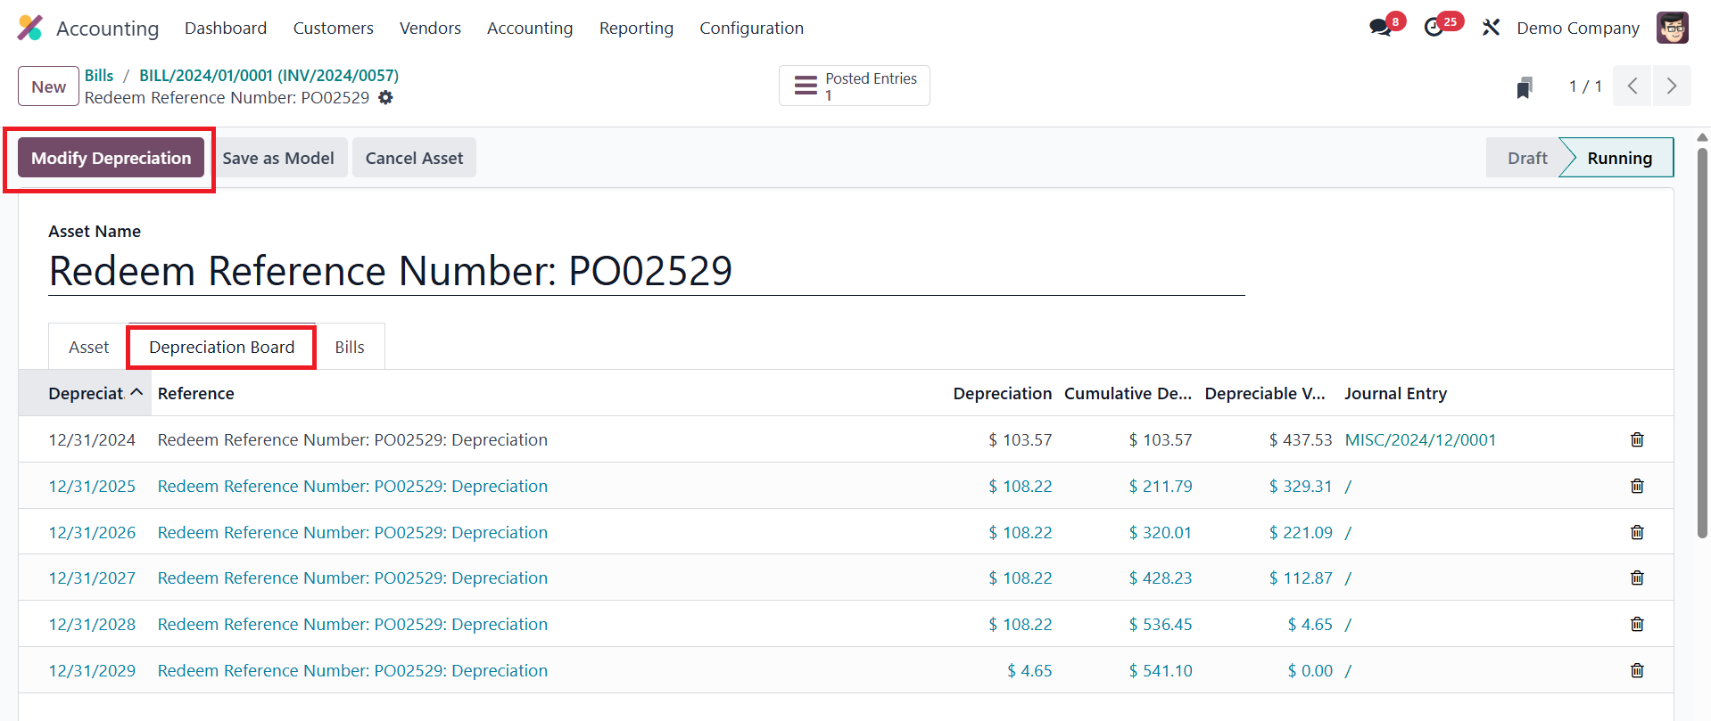1711x721 pixels.
Task: Open the activities clock icon
Action: pos(1434,28)
